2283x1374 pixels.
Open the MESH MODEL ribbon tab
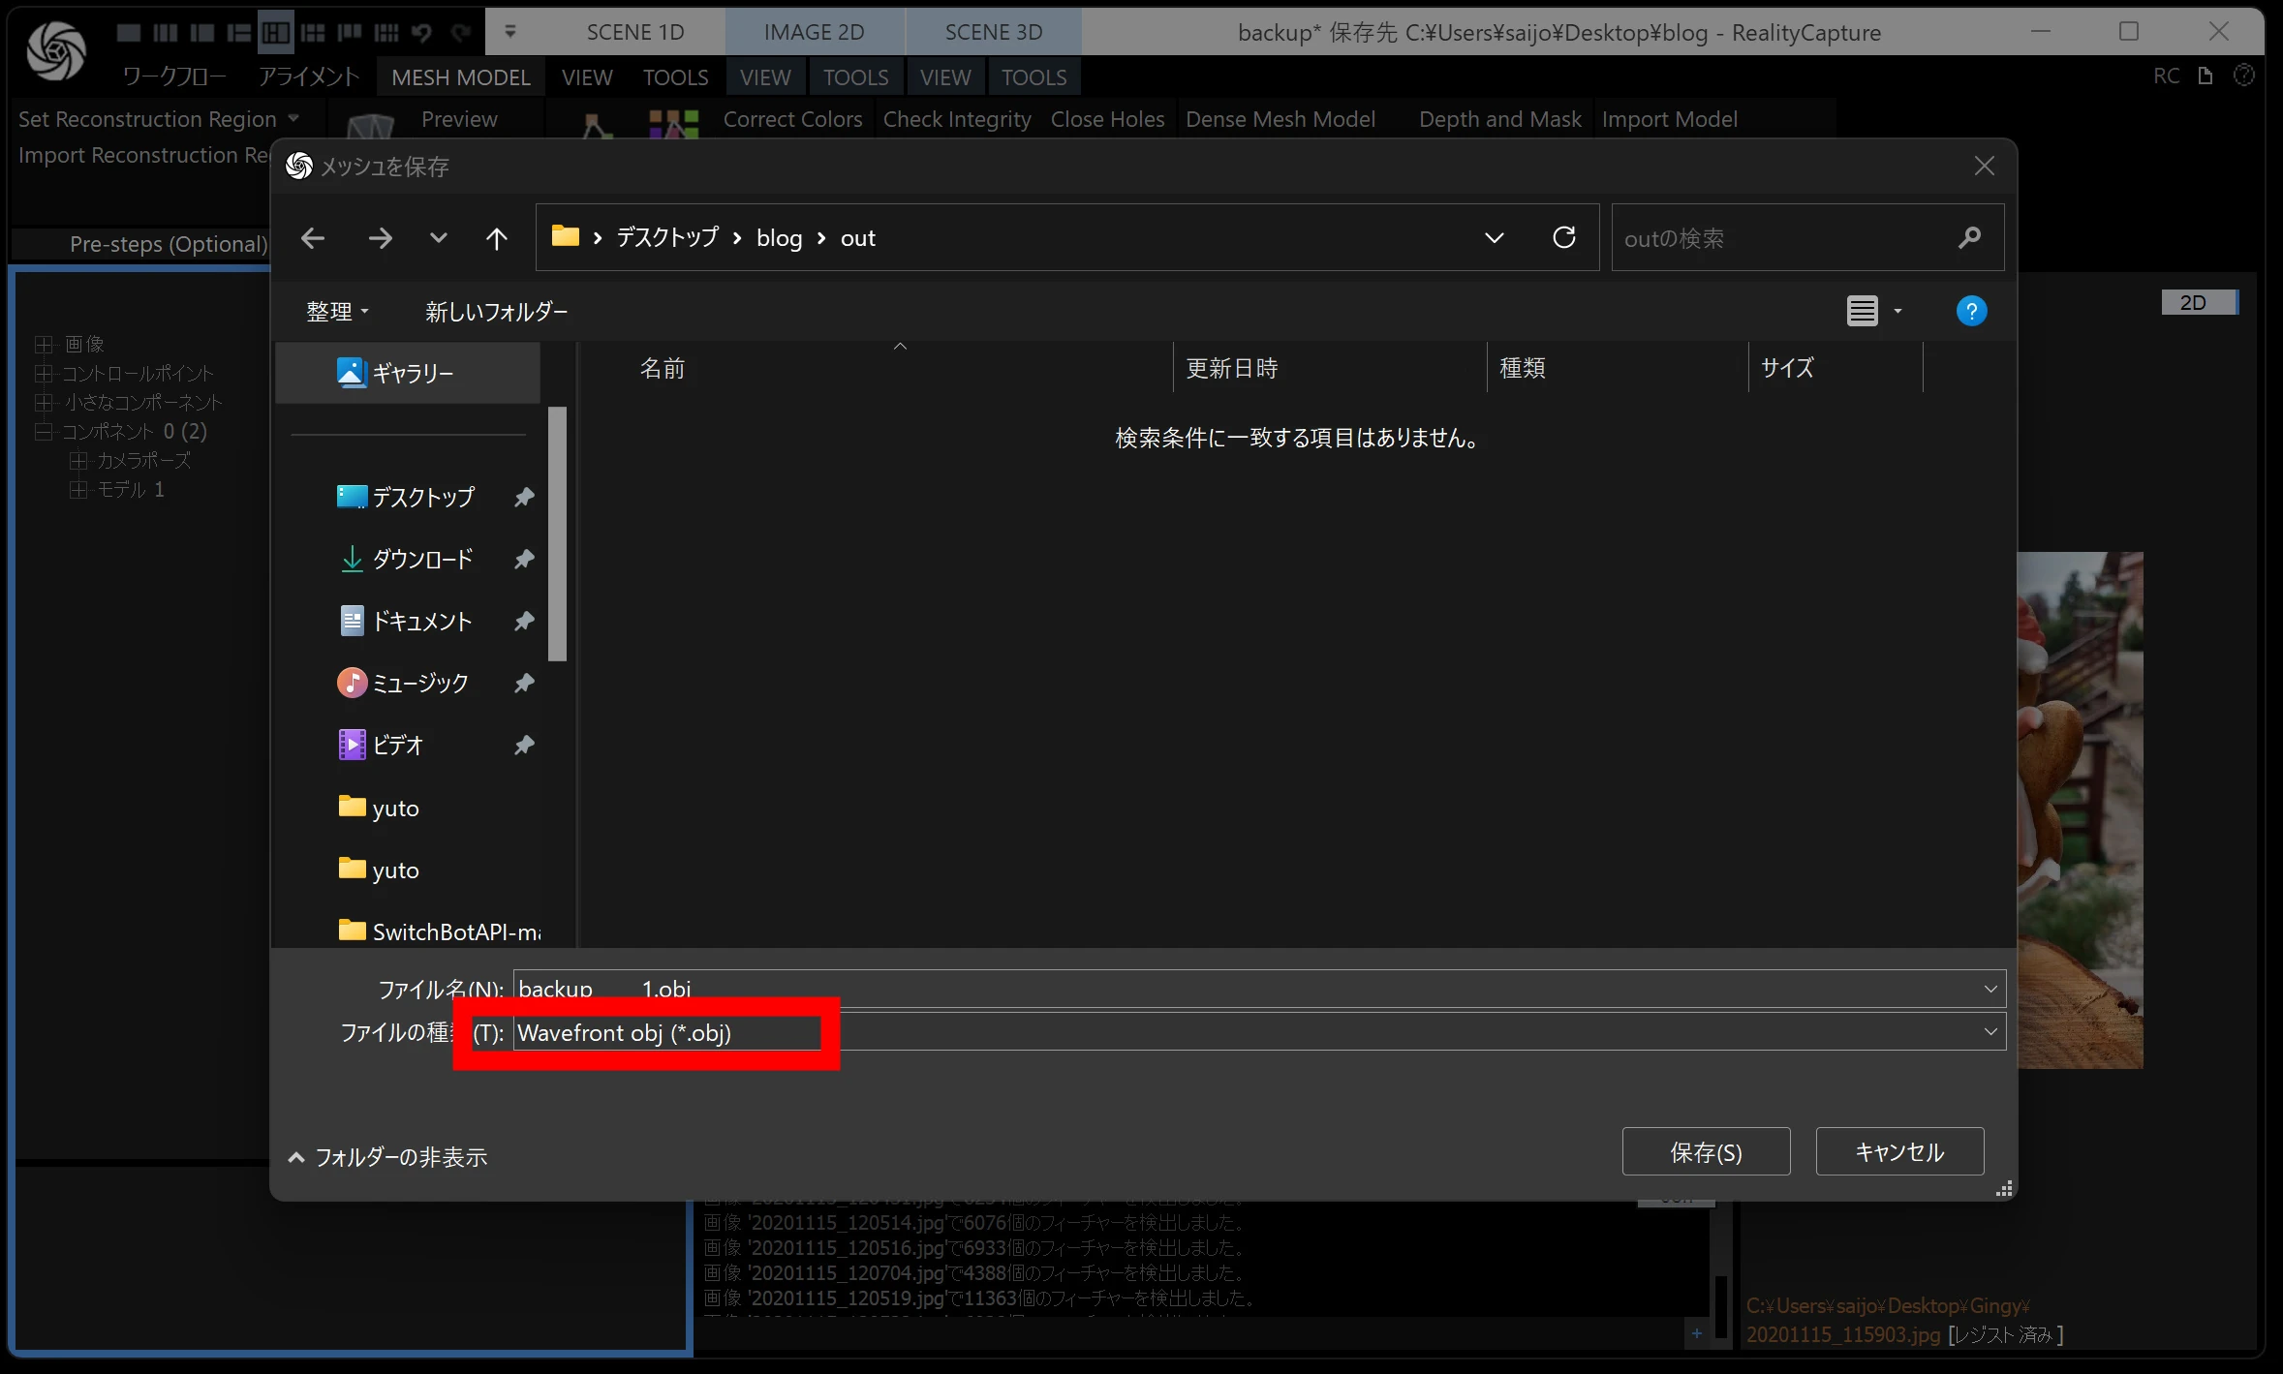tap(460, 77)
